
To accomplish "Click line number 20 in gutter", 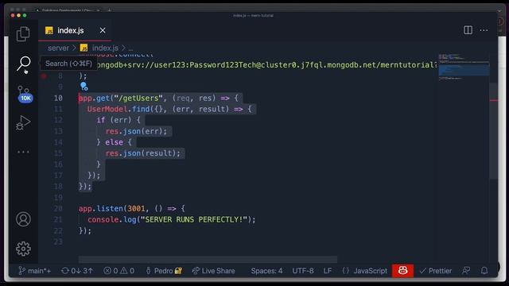I will (58, 208).
